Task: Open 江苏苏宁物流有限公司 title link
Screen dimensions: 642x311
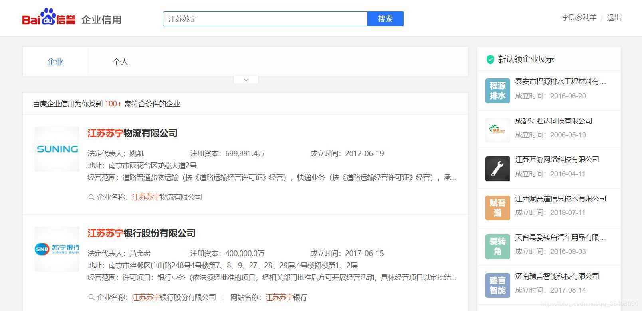Action: (132, 133)
